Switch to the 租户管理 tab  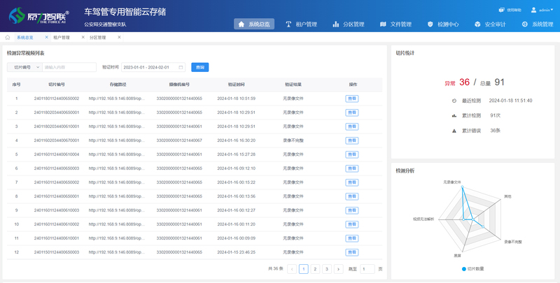point(62,38)
